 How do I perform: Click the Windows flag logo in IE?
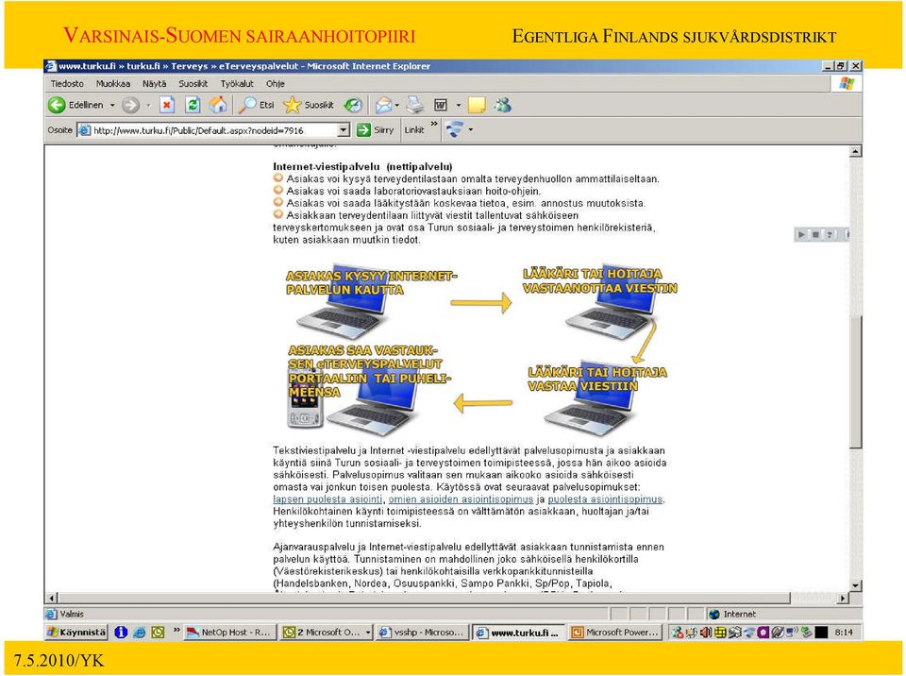click(x=847, y=84)
